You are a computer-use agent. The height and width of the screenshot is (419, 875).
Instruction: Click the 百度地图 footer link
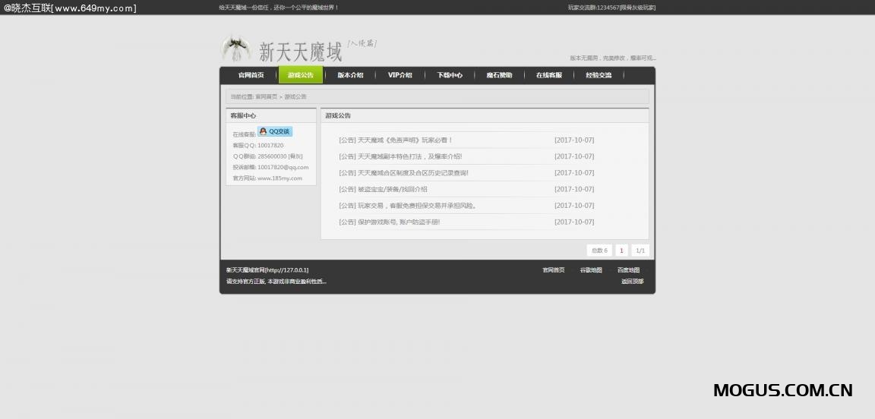628,270
